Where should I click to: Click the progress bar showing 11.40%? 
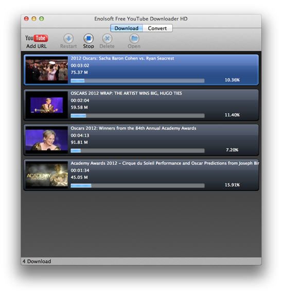click(x=137, y=116)
